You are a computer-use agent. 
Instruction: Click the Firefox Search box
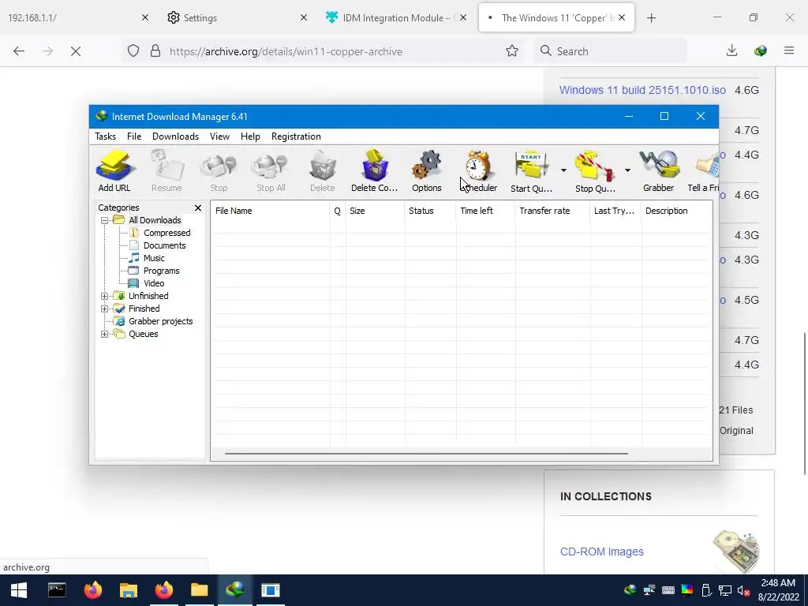point(610,51)
